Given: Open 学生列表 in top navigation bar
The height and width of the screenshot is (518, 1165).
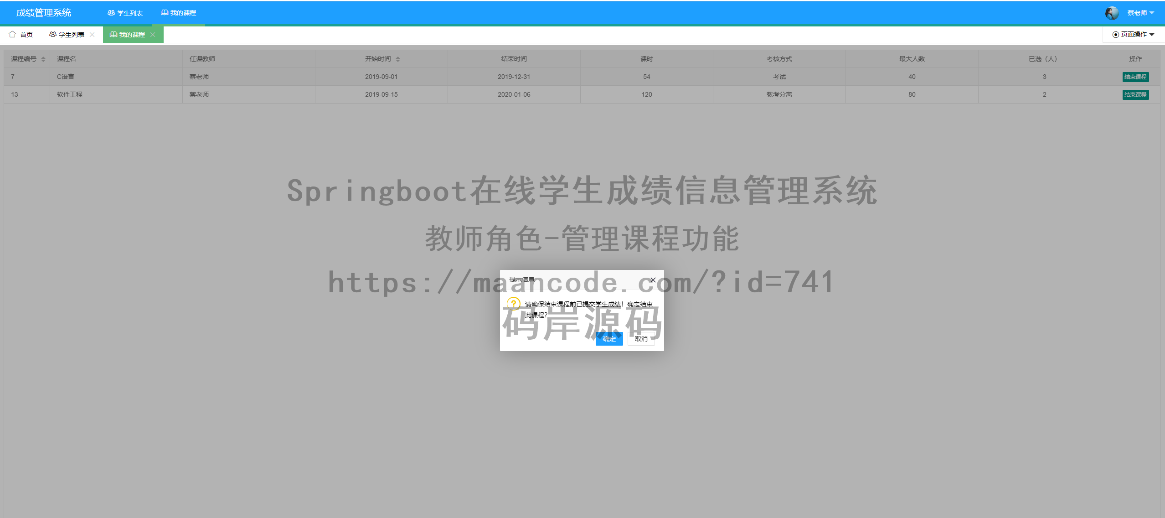Looking at the screenshot, I should [x=125, y=13].
